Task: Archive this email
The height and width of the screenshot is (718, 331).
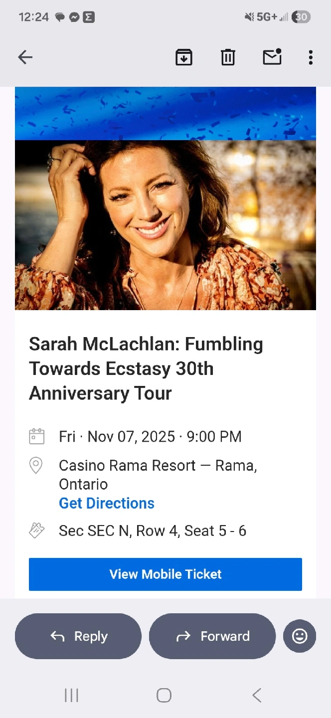Action: tap(184, 57)
